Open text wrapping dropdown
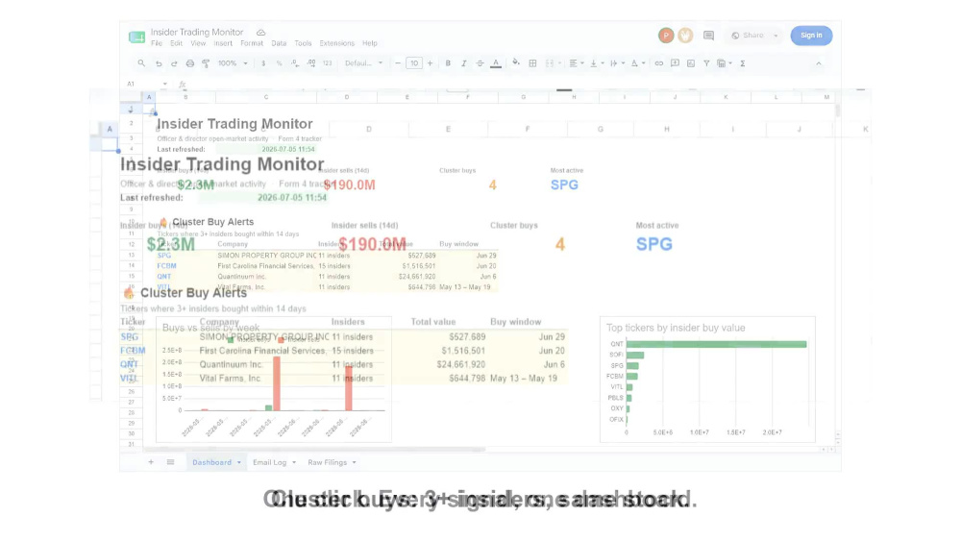The height and width of the screenshot is (541, 961). coord(617,63)
